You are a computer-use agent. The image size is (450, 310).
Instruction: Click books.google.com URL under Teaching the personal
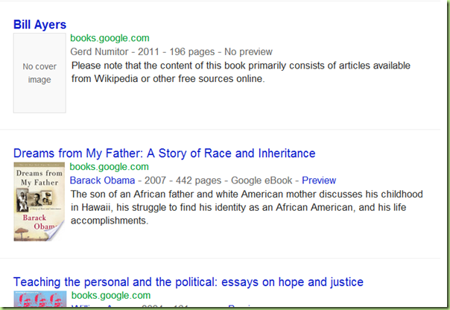(110, 296)
